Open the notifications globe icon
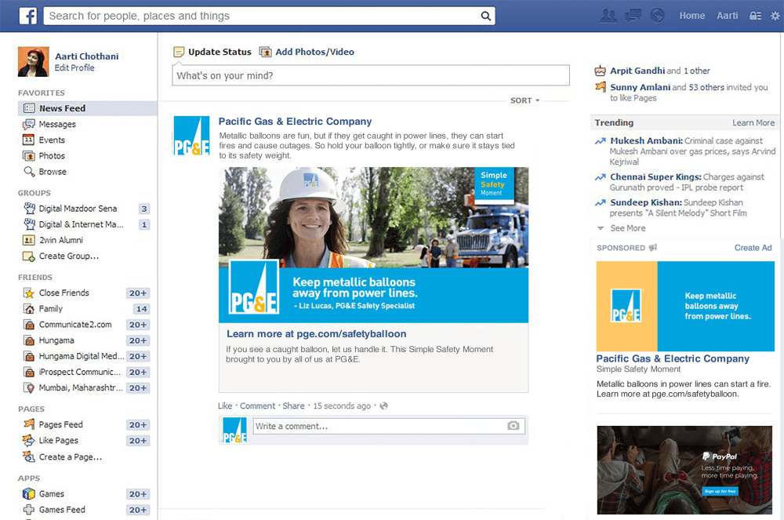The height and width of the screenshot is (520, 784). coord(657,14)
